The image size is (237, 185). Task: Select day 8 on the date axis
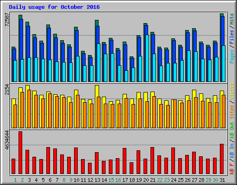pyautogui.click(x=64, y=180)
